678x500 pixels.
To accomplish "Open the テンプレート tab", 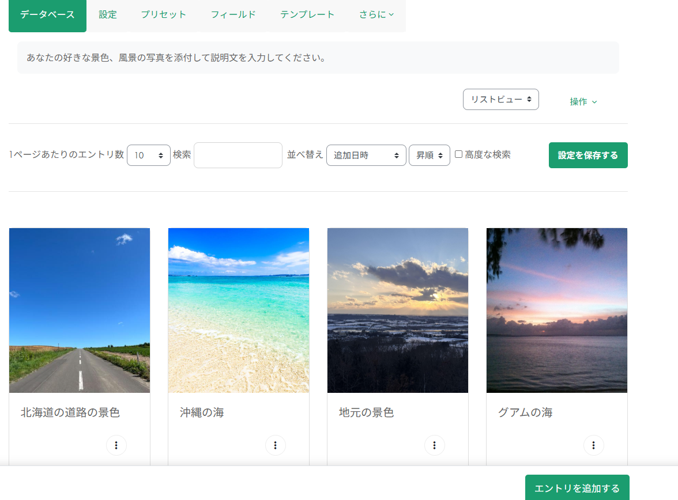I will coord(307,15).
